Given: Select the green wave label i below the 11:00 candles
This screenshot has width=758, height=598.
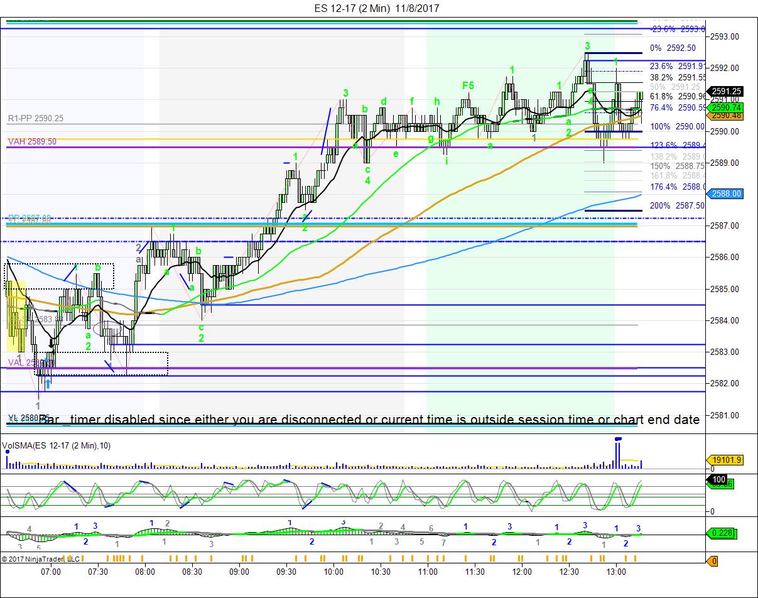Looking at the screenshot, I should 447,161.
